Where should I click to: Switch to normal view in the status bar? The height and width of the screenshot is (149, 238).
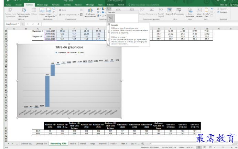(x=199, y=147)
